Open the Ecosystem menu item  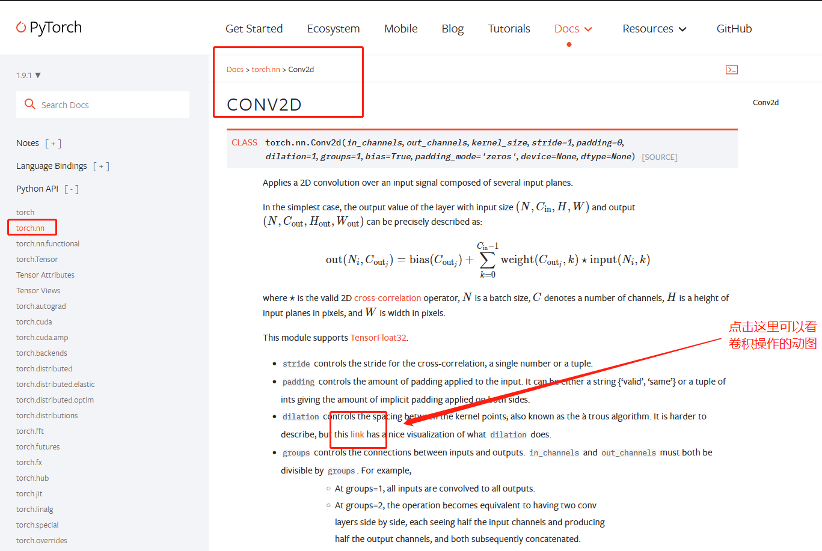click(x=333, y=28)
